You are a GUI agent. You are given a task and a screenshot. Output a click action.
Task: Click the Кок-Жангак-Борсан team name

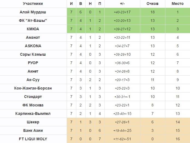(x=33, y=88)
